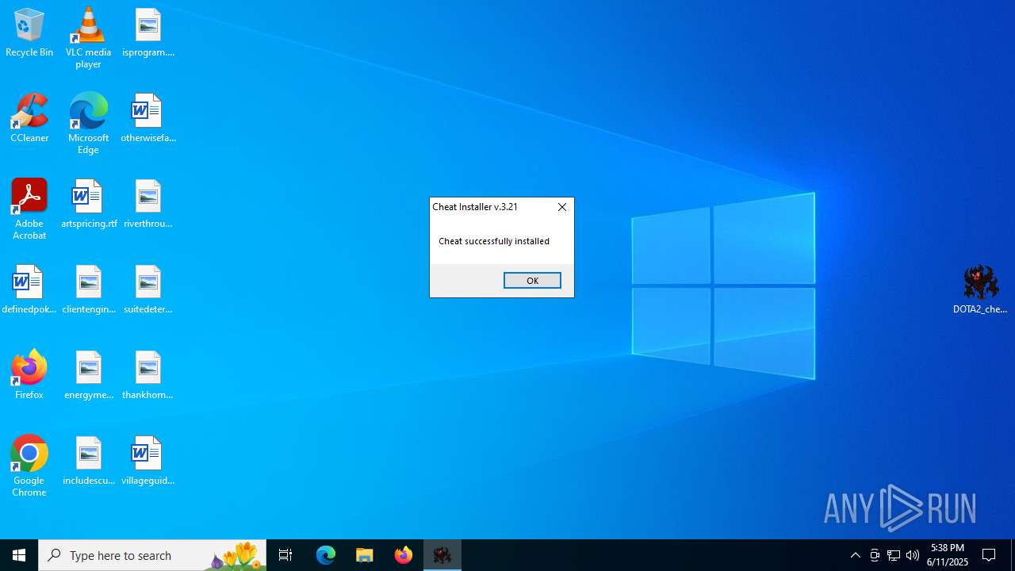The height and width of the screenshot is (571, 1015).
Task: Select the energyme image file icon
Action: pos(88,376)
